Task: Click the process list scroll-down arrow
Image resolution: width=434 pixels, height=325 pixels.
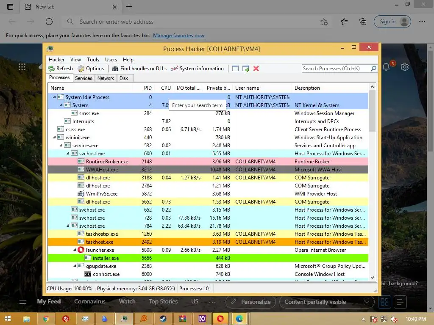Action: (372, 278)
